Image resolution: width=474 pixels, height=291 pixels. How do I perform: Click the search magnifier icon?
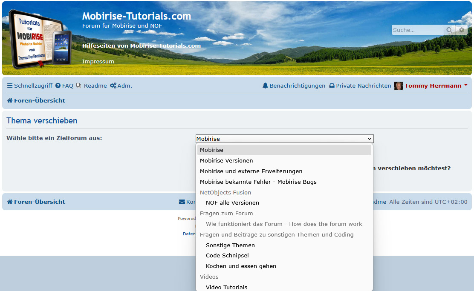coord(449,30)
